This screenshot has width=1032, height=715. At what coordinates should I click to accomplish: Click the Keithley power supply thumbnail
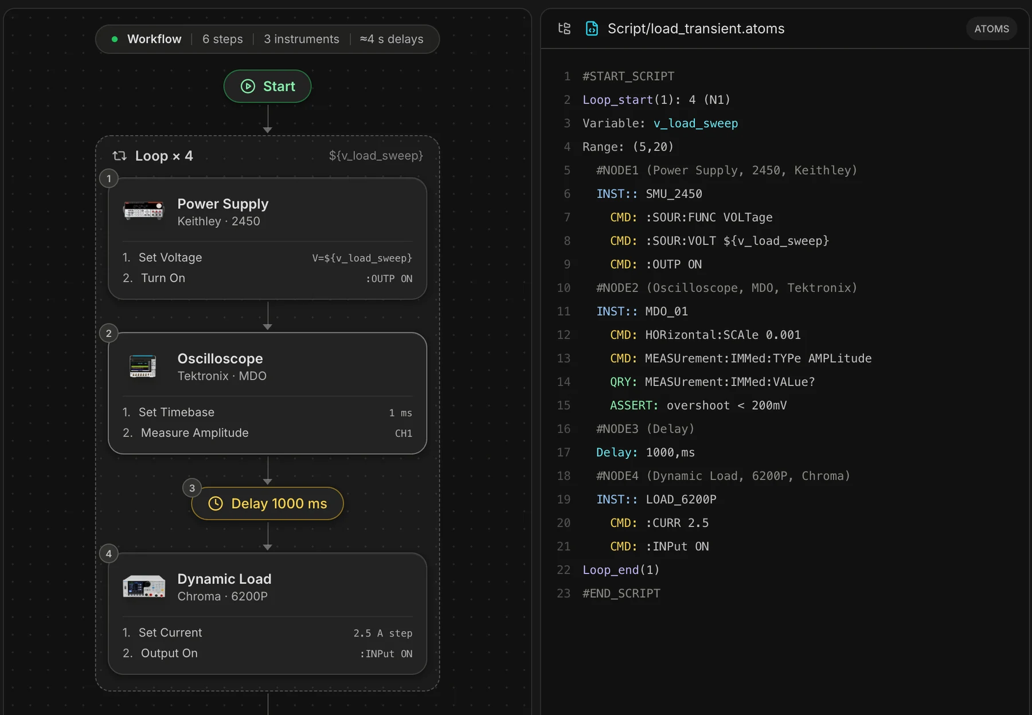tap(144, 211)
